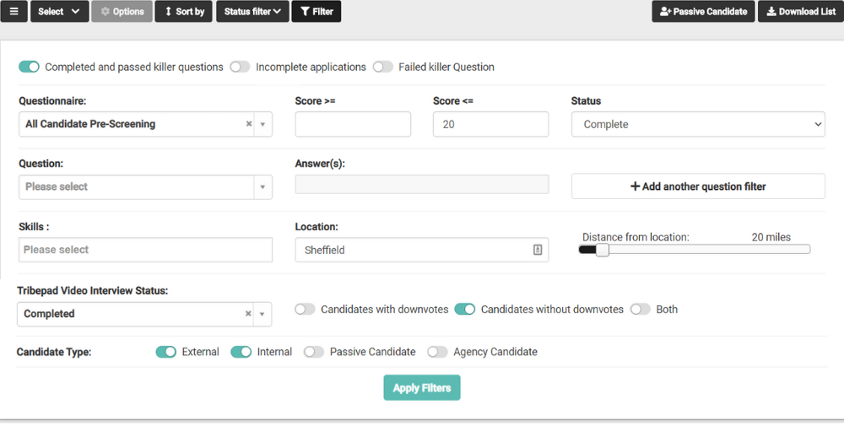Open the hamburger menu icon
The width and height of the screenshot is (844, 426).
14,12
